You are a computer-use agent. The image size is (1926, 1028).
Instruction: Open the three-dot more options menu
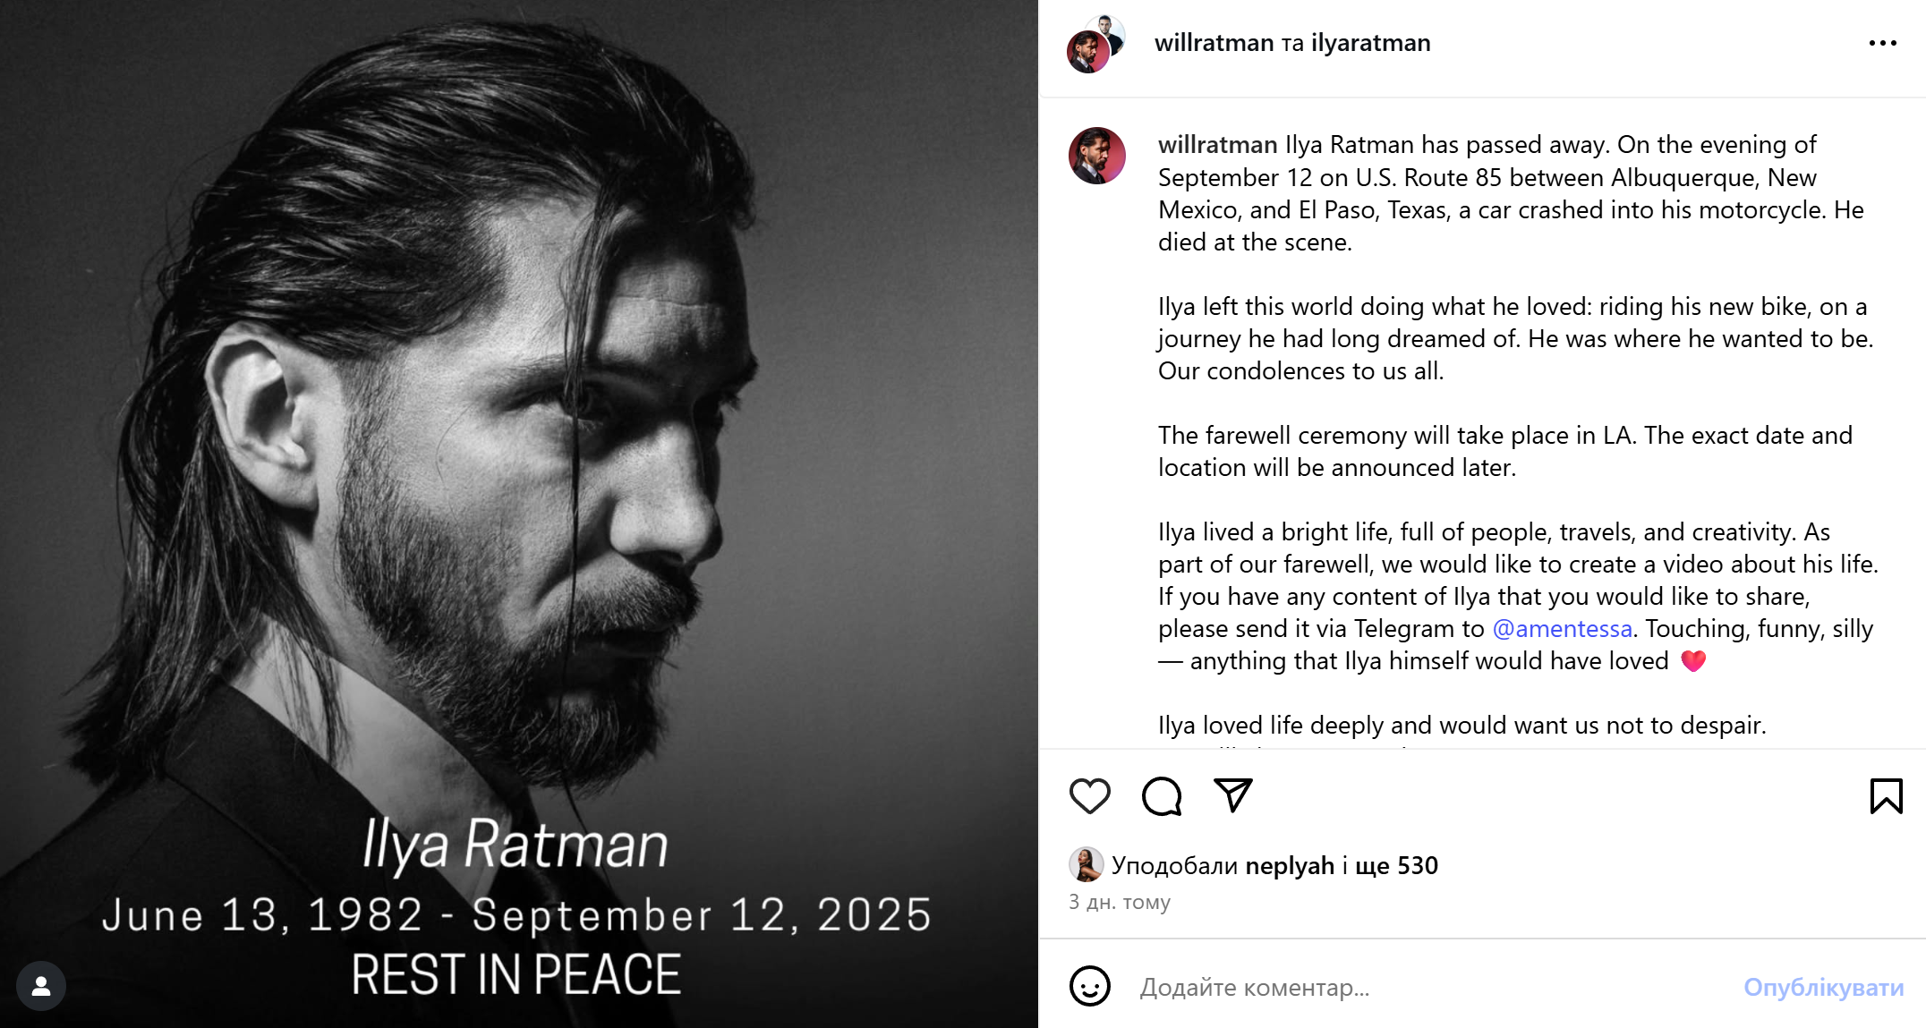click(x=1882, y=43)
